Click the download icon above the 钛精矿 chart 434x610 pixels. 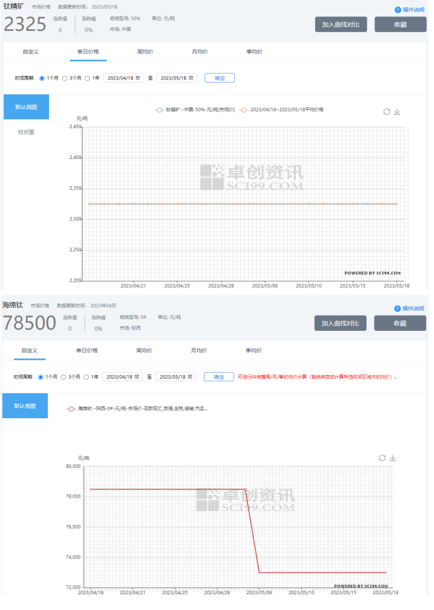(x=397, y=112)
